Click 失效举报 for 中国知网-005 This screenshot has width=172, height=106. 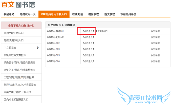pyautogui.click(x=155, y=55)
